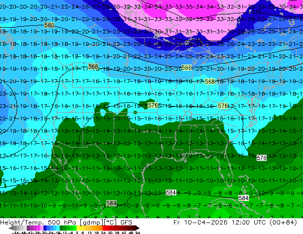Image resolution: width=303 pixels, height=234 pixels.
Task: Click the '[°C]' unit label
Action: [x=110, y=223]
